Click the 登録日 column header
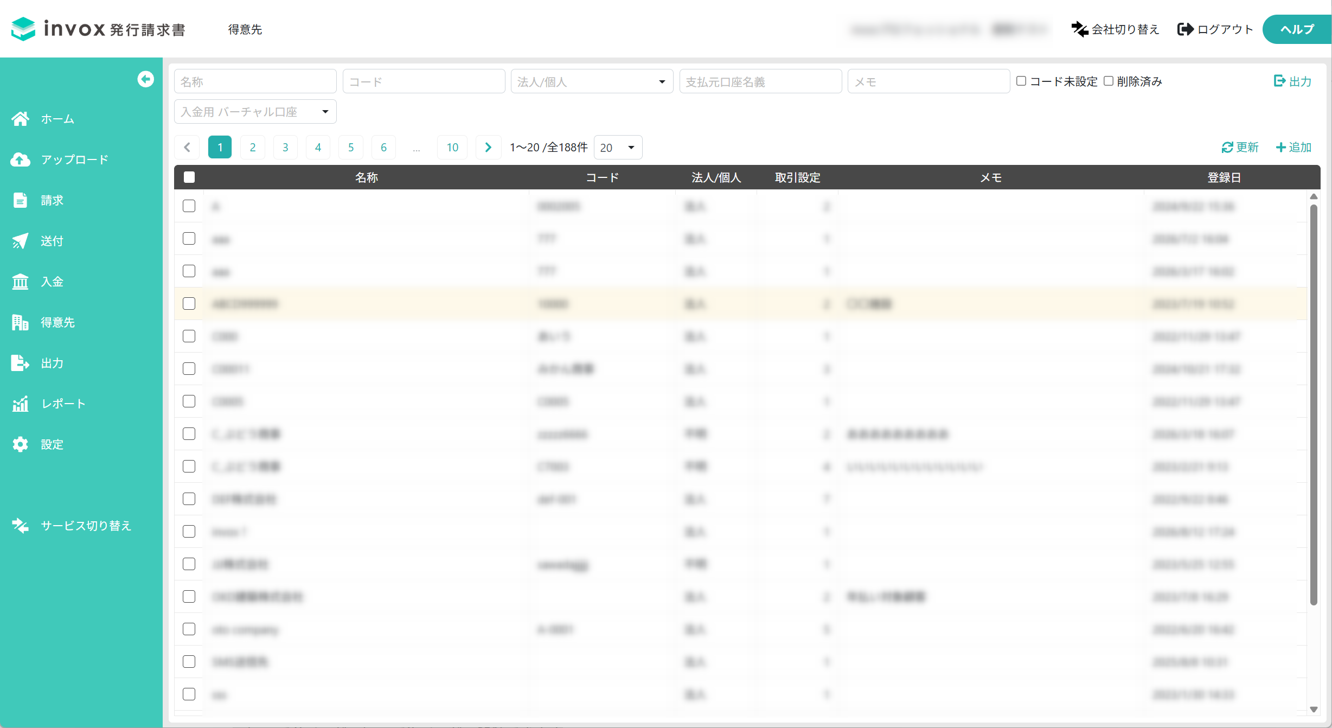Image resolution: width=1332 pixels, height=728 pixels. click(1224, 177)
